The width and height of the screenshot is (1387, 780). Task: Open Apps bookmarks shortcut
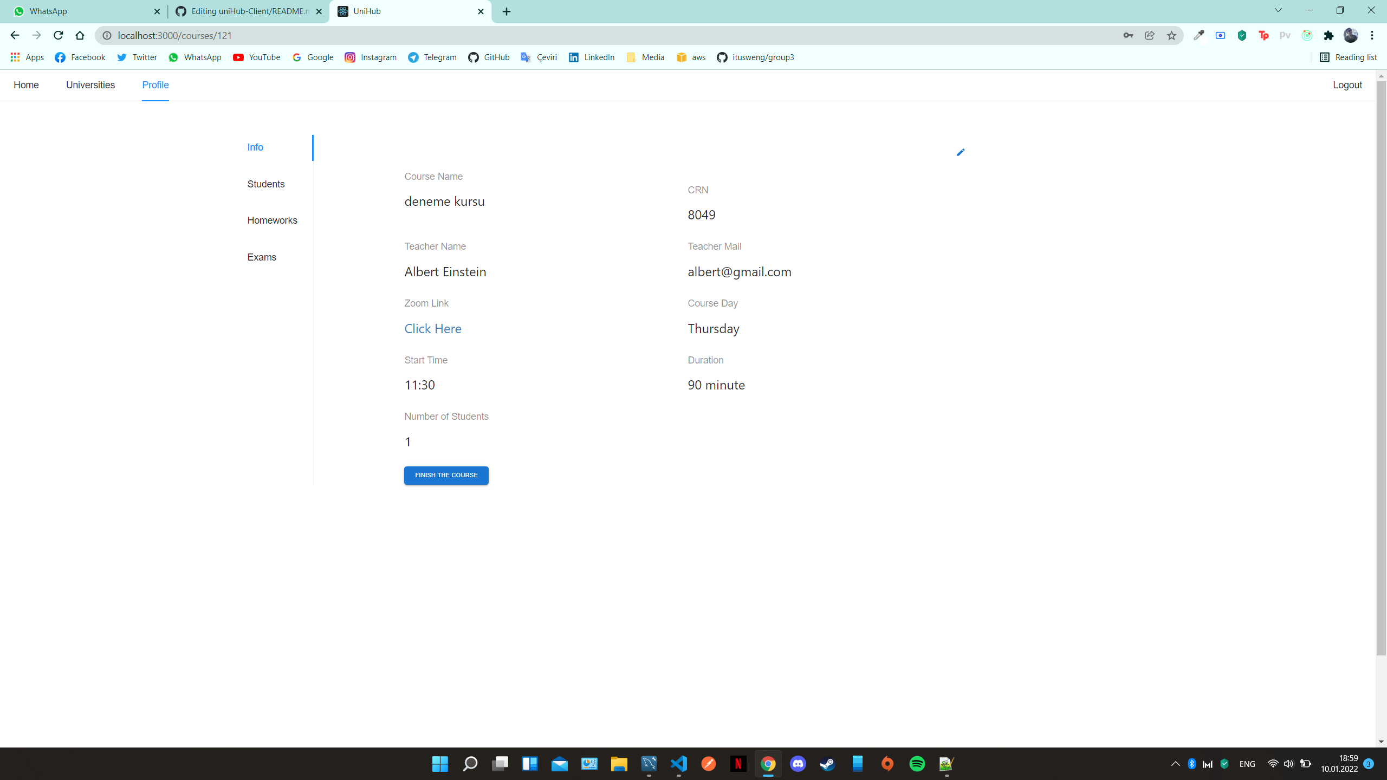27,57
